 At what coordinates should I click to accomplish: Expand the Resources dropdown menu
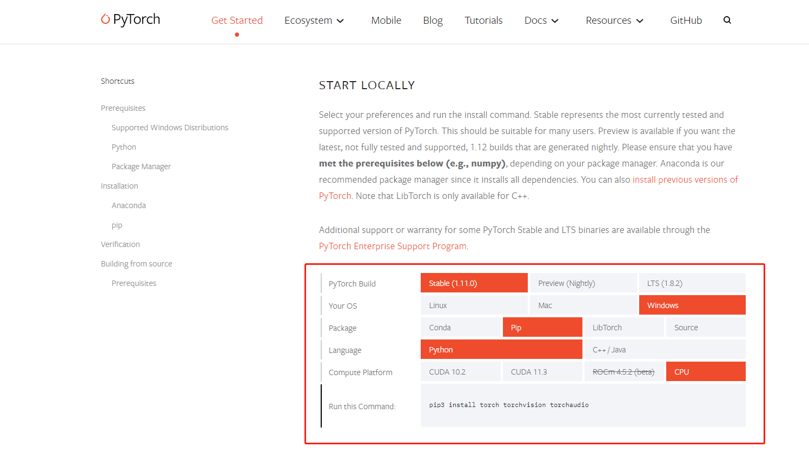pyautogui.click(x=614, y=21)
